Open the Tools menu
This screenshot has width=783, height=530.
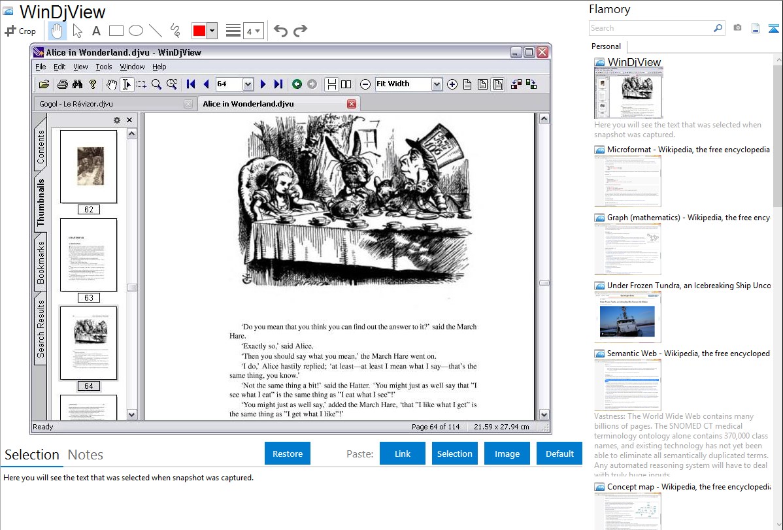pos(103,67)
